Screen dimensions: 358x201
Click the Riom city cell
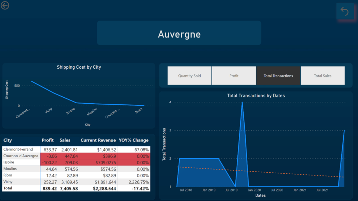(x=8, y=175)
